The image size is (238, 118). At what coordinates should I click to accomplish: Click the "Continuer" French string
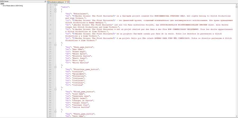[79, 78]
